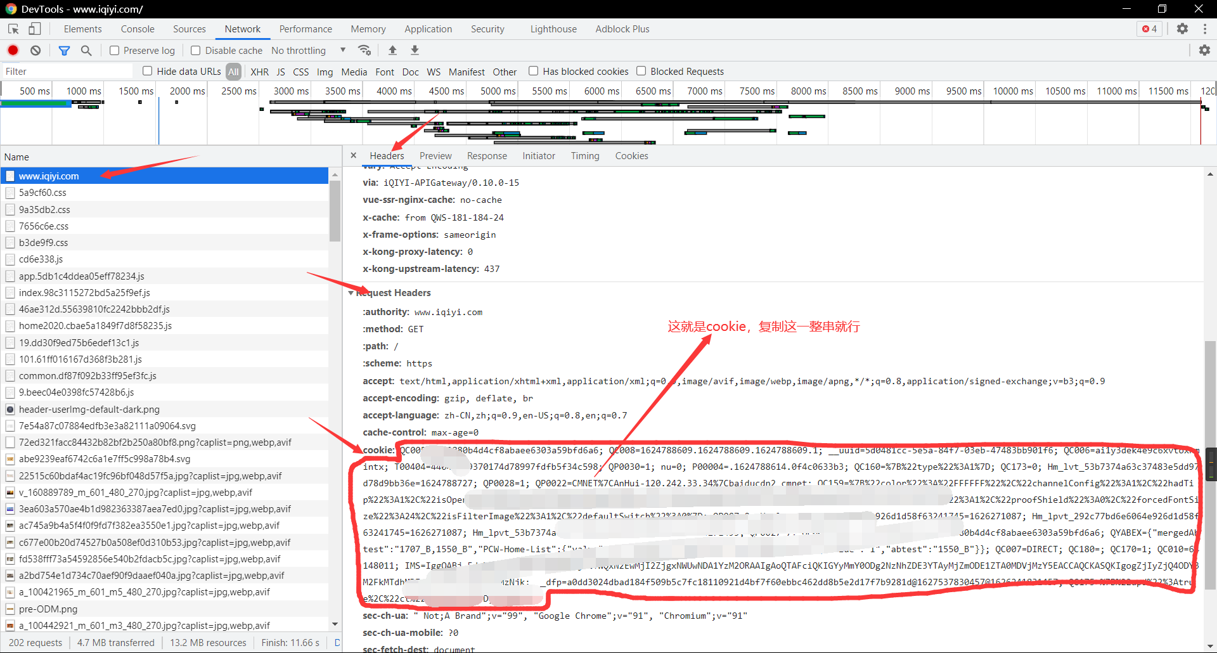Open the Lighthouse panel tab

point(553,29)
